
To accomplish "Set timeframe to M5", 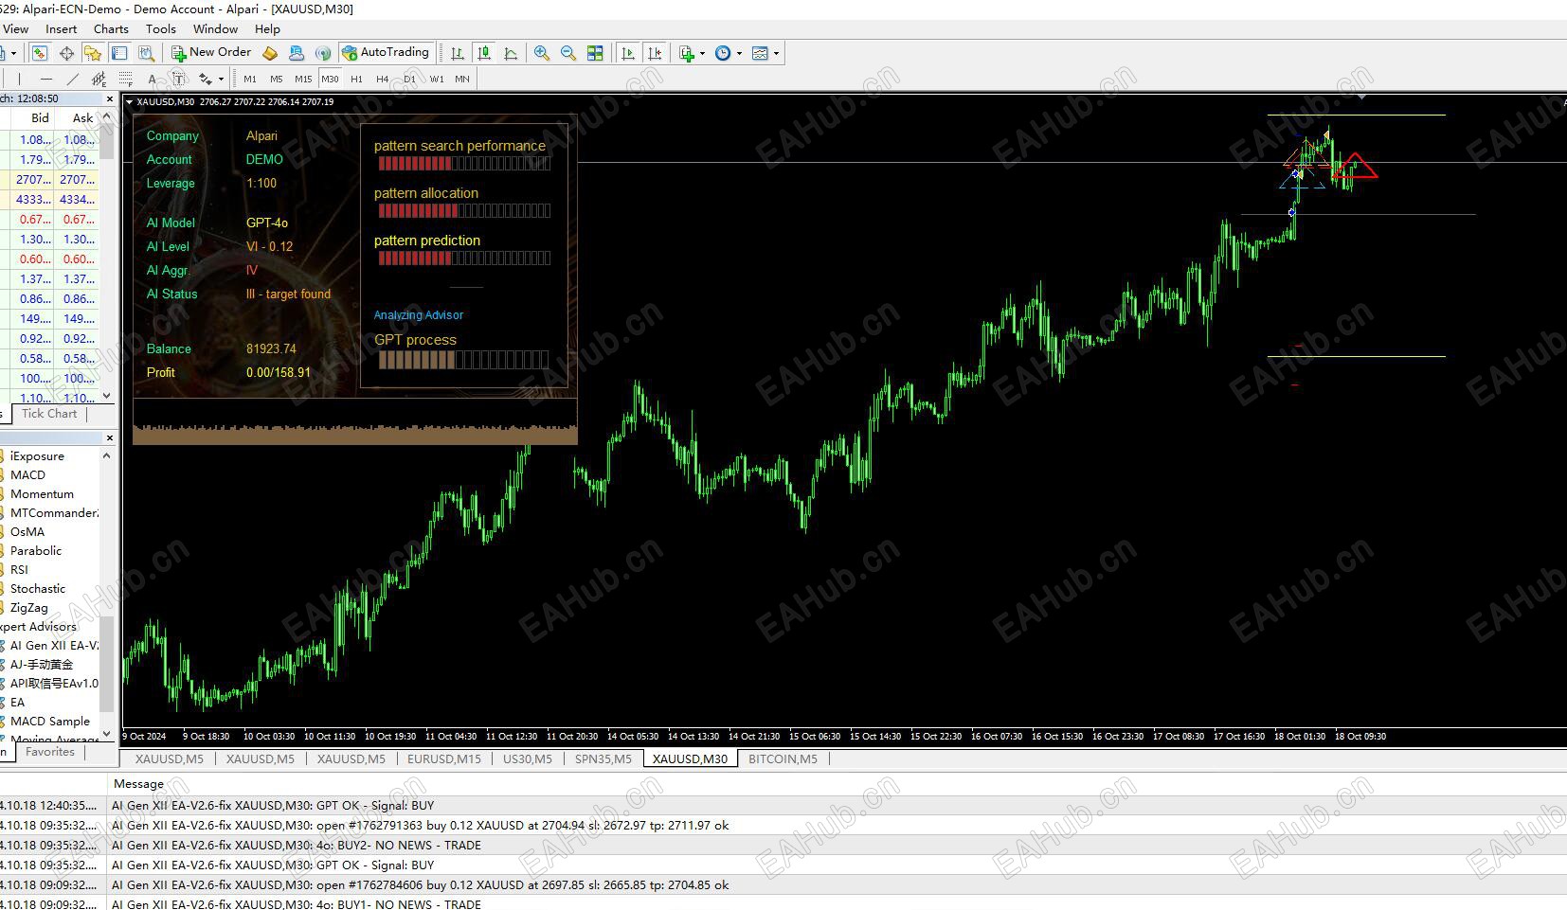I will pyautogui.click(x=277, y=79).
